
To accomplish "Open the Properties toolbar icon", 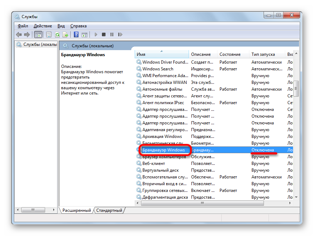I will click(49, 34).
